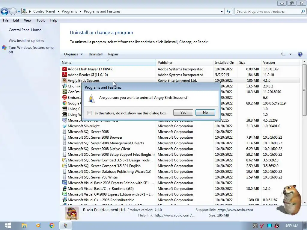Click Visual C# 2008 Express icon

click(64, 194)
